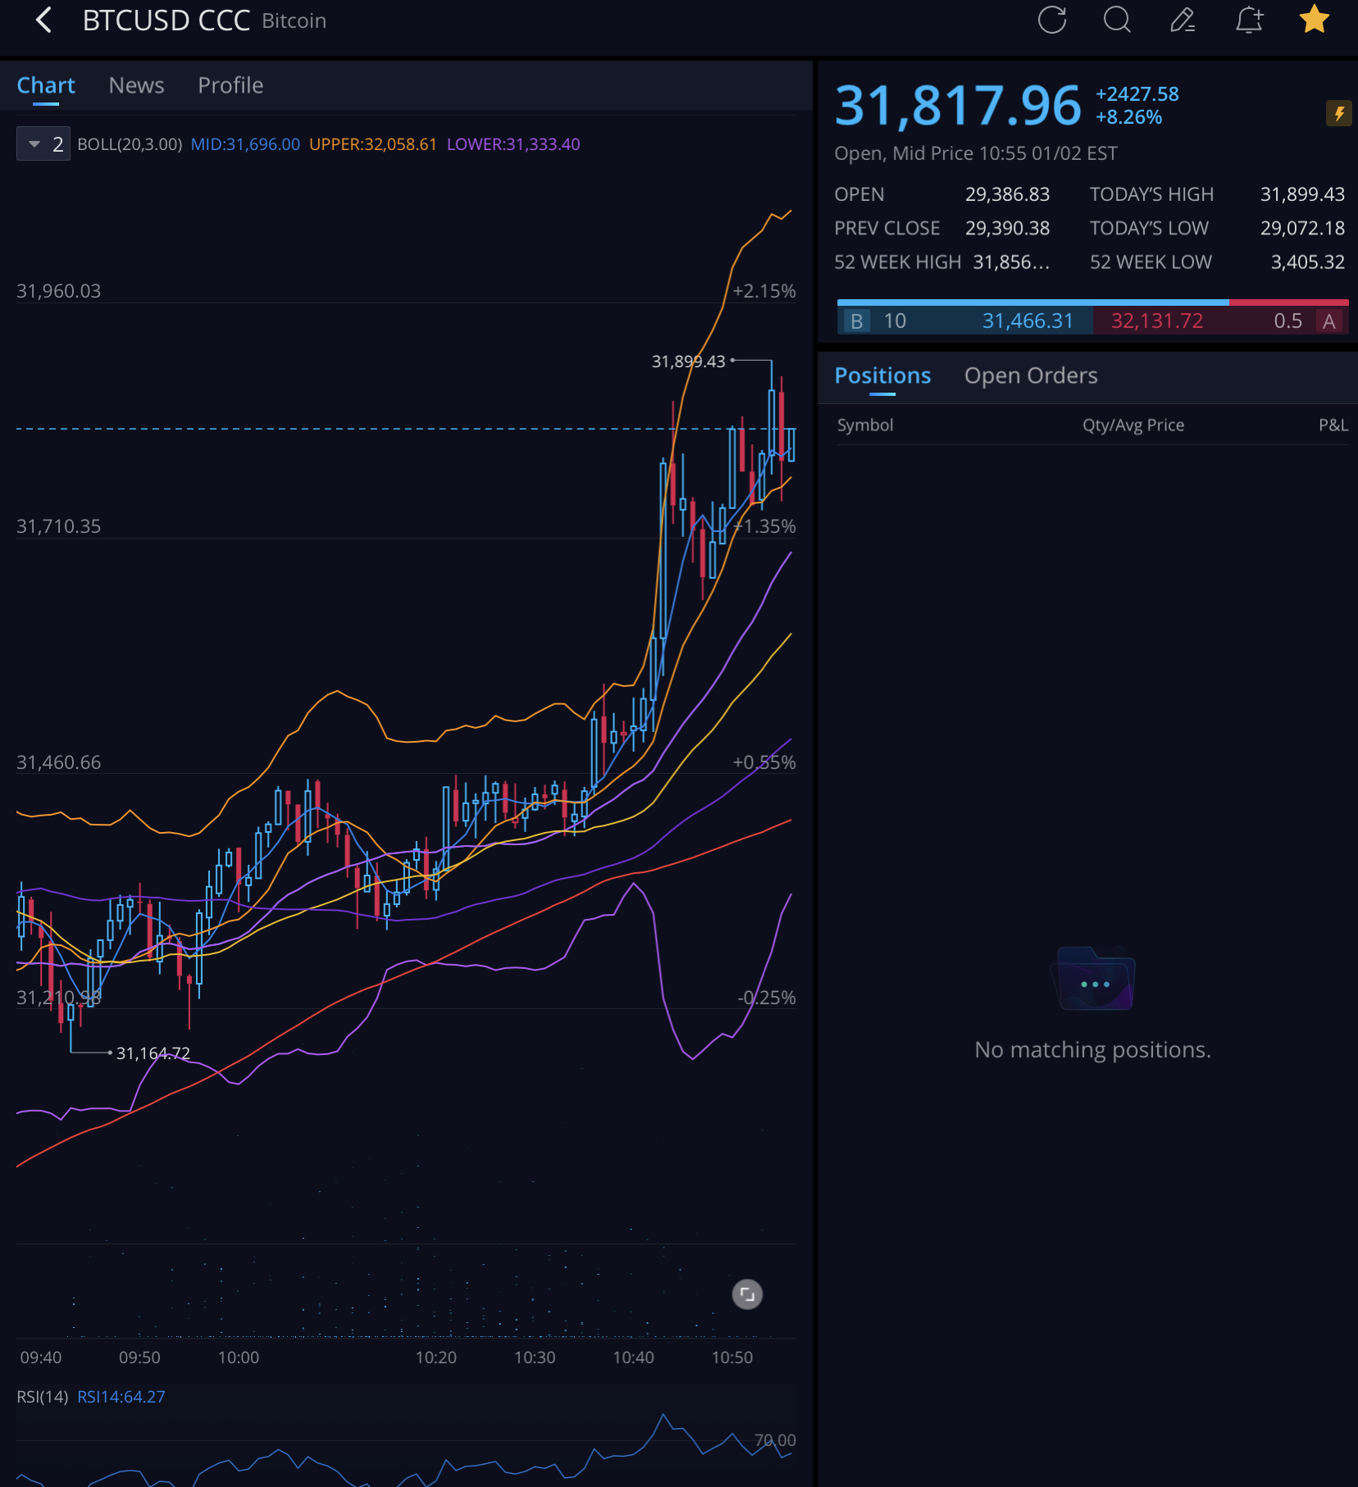Screen dimensions: 1358x1487
Task: Sort positions by P&L column header
Action: [x=1333, y=425]
